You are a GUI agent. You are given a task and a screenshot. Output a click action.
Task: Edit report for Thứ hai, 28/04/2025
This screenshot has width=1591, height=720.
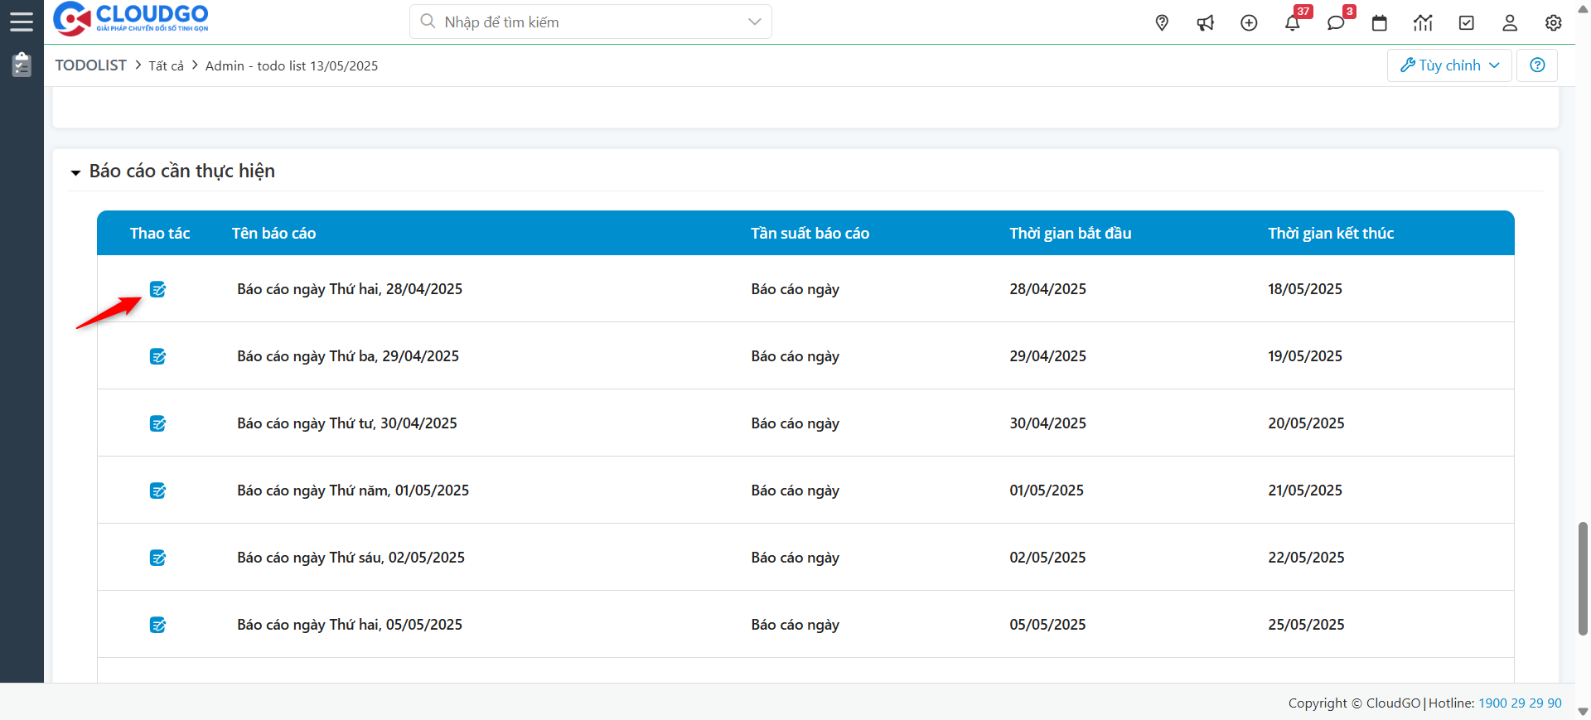(x=157, y=289)
